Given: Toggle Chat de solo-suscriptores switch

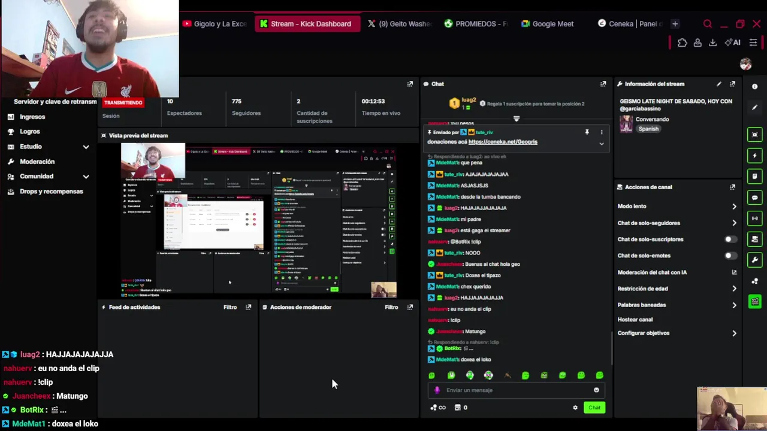Looking at the screenshot, I should coord(730,239).
